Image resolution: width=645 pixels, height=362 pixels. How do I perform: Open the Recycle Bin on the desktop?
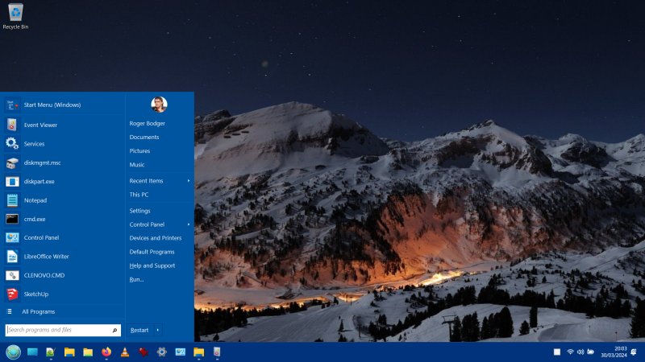click(x=15, y=14)
